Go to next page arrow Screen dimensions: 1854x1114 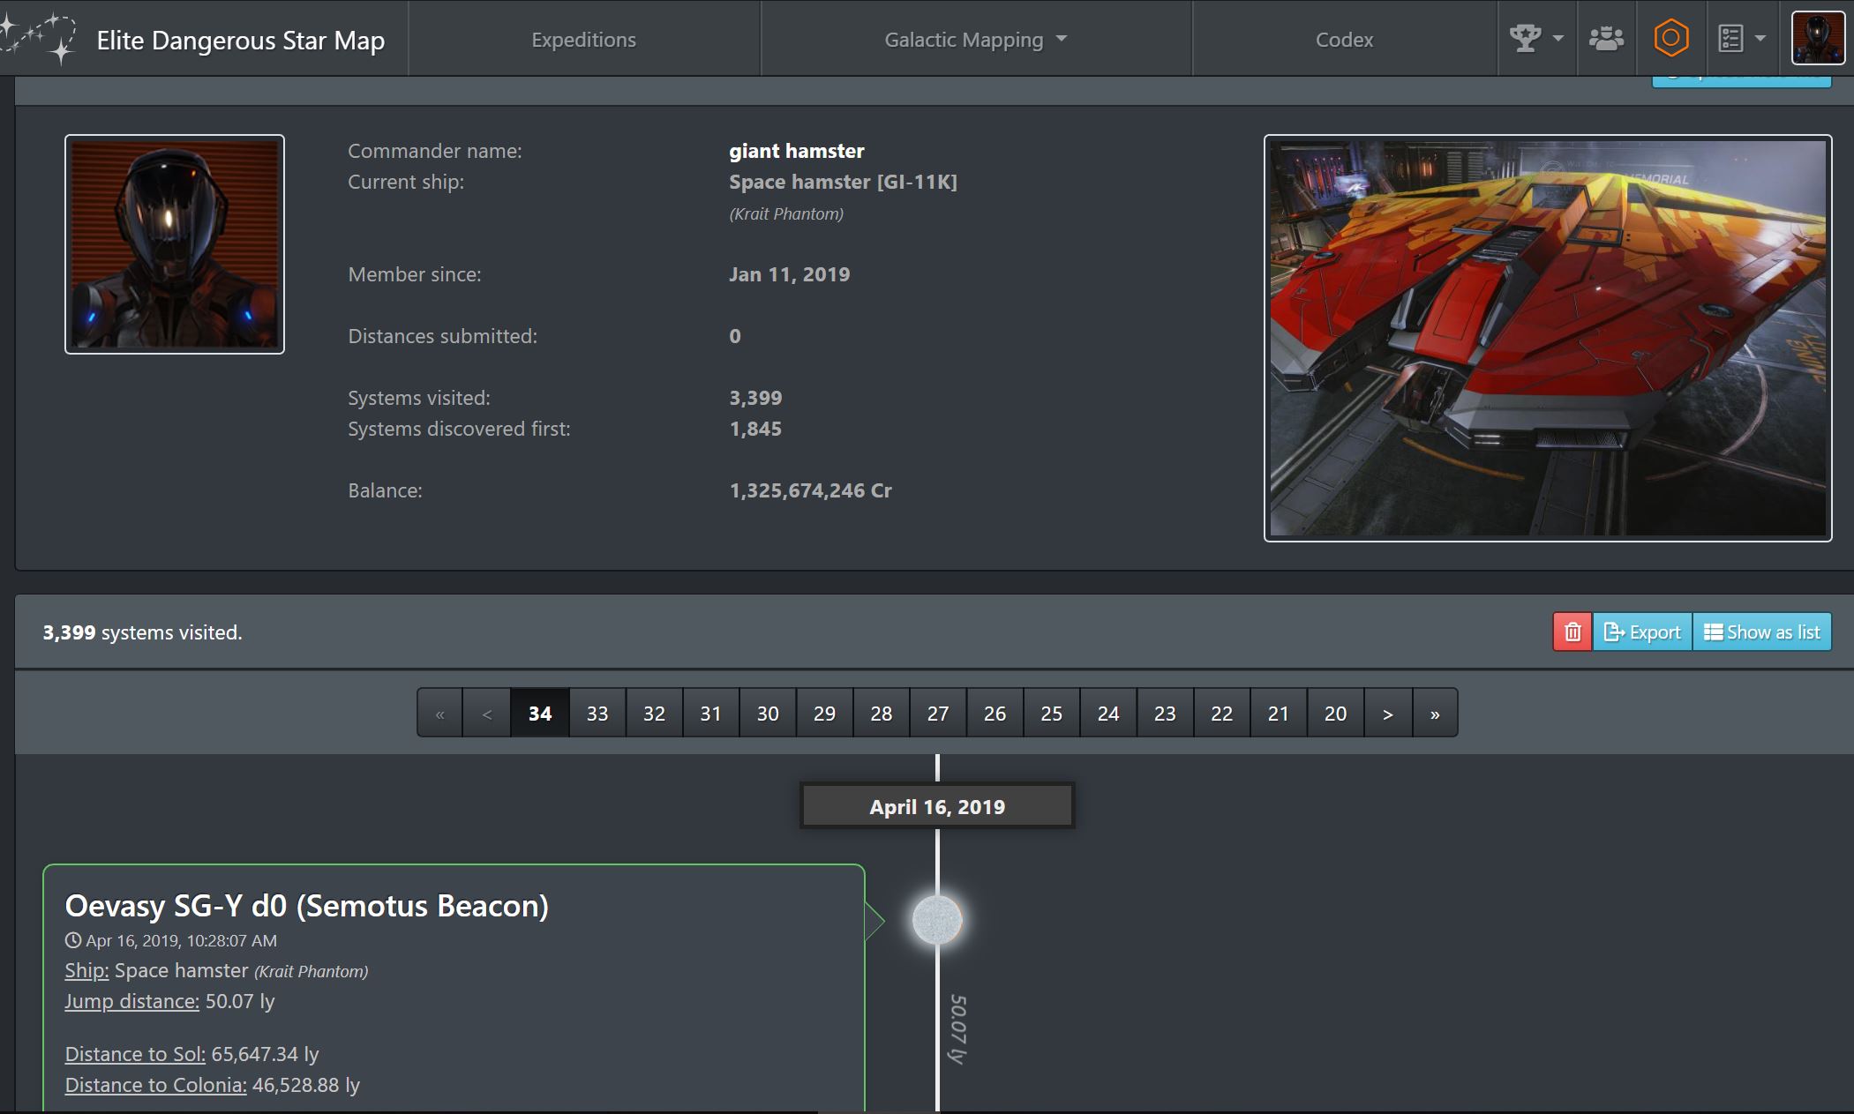pos(1387,713)
